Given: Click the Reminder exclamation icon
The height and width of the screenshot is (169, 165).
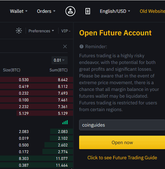Looking at the screenshot, I should tap(81, 46).
